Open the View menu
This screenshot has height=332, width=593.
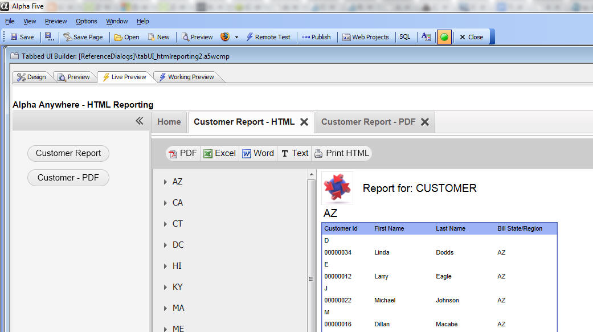tap(30, 21)
